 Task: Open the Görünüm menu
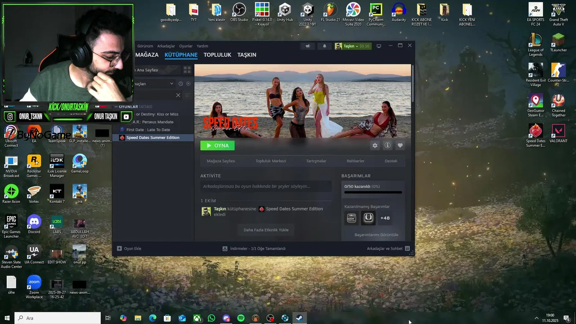pyautogui.click(x=145, y=46)
